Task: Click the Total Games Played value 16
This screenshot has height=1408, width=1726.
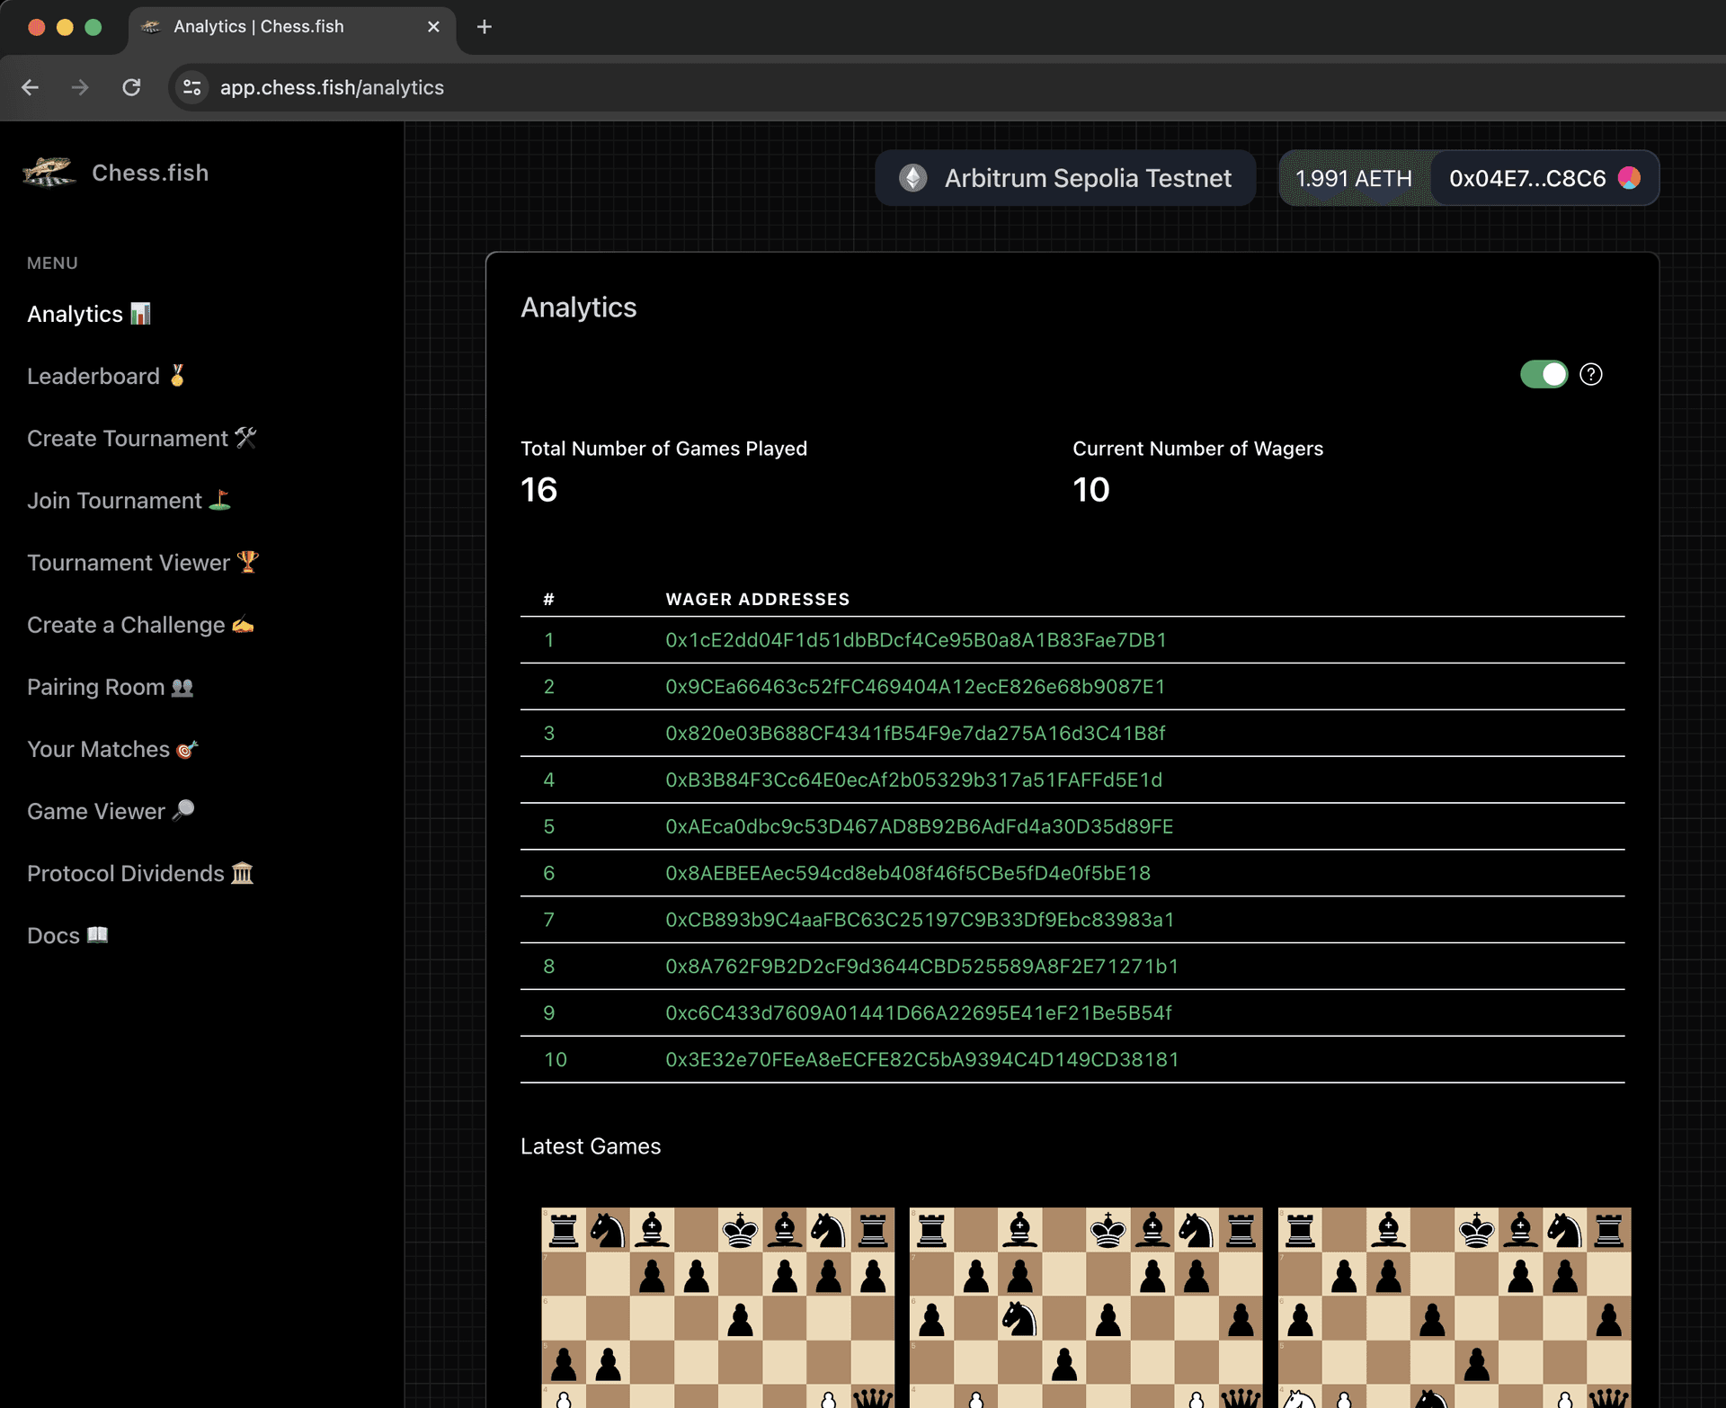Action: (539, 490)
